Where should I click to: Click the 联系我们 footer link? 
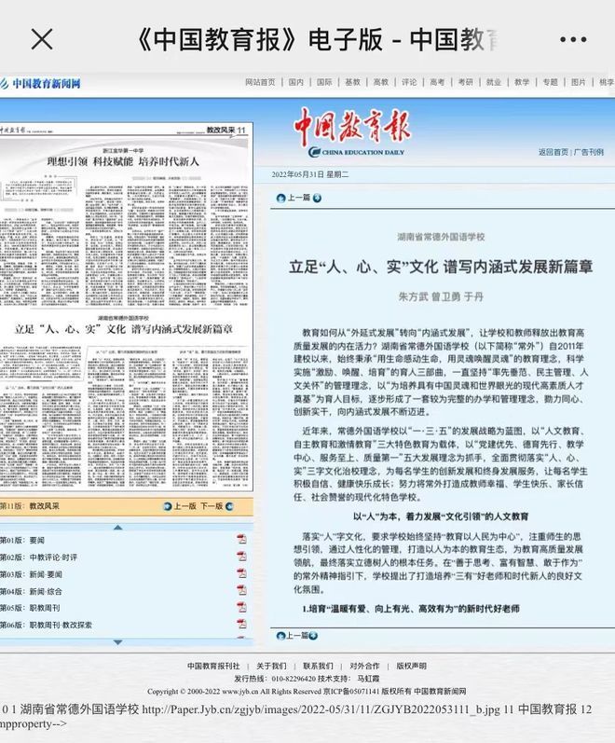tap(318, 667)
